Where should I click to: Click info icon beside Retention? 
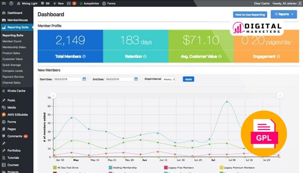[x=145, y=57]
